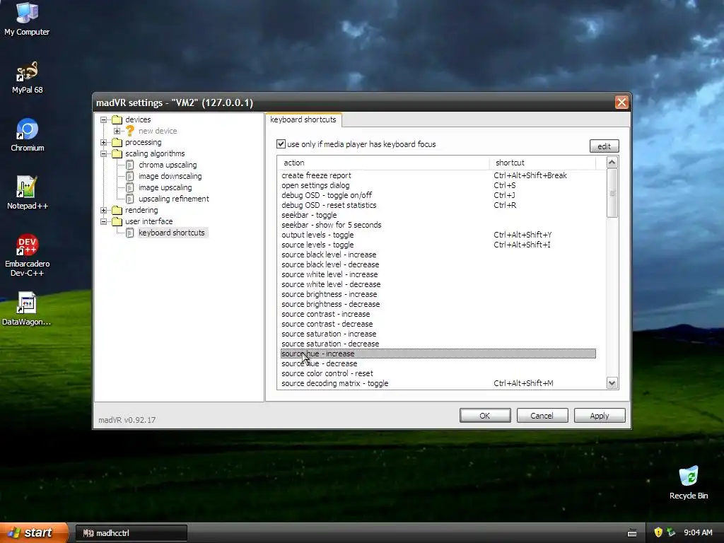Click the shortcut list scrollbar thumb
724x543 pixels.
pos(612,193)
